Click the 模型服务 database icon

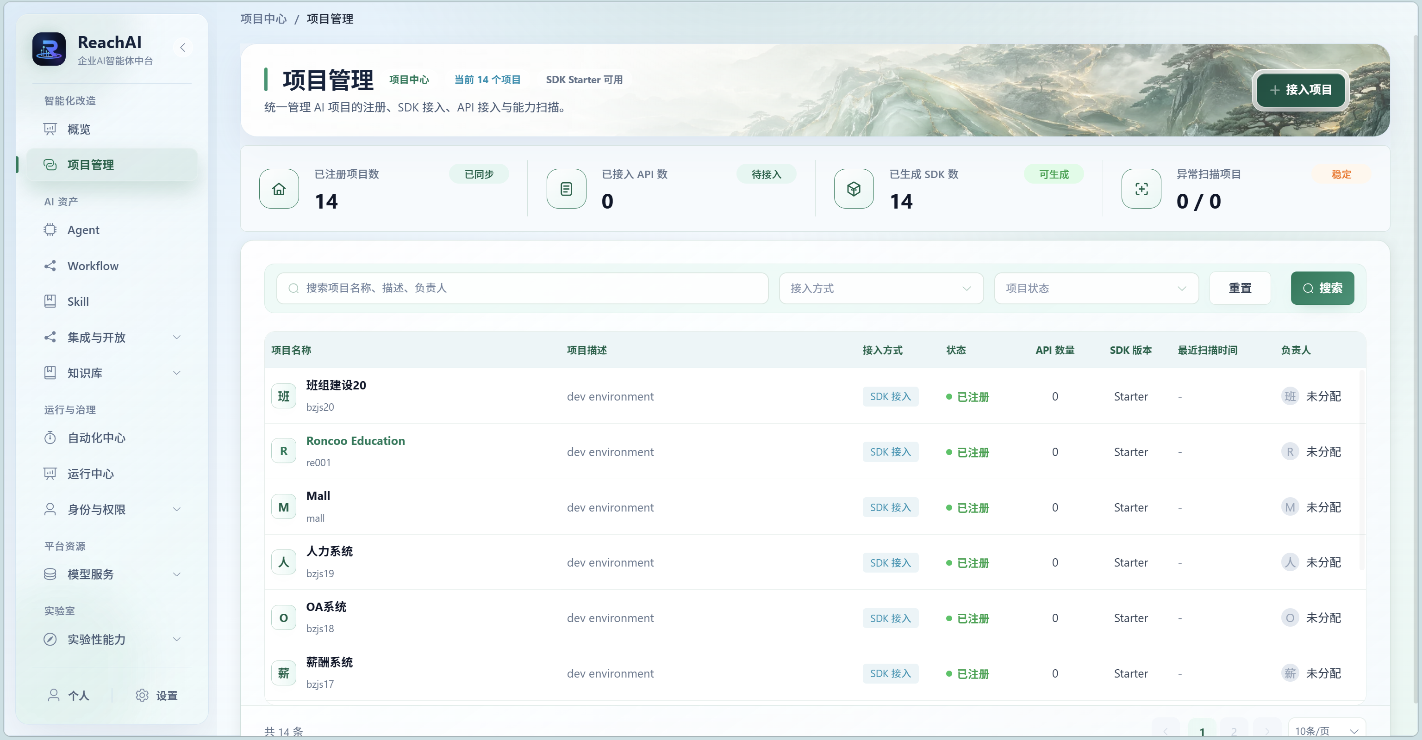tap(50, 574)
